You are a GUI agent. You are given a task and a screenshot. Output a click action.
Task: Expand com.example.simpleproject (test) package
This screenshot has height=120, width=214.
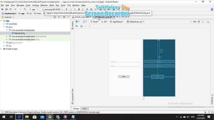[7, 40]
